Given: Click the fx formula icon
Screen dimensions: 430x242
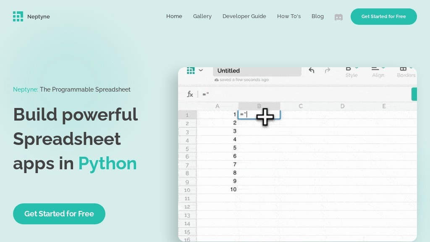Looking at the screenshot, I should pos(189,94).
